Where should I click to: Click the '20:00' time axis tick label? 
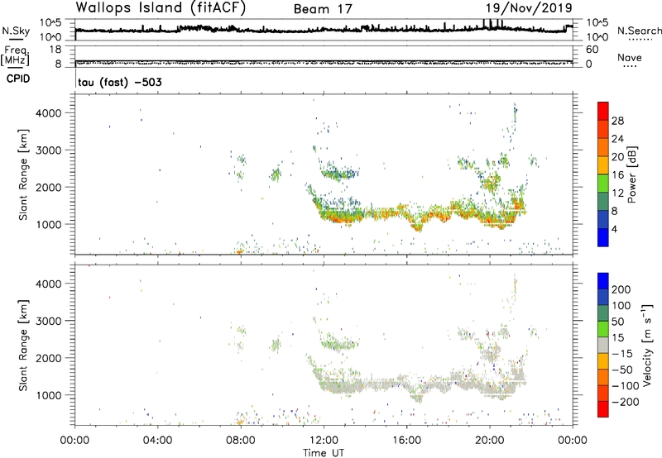(490, 441)
